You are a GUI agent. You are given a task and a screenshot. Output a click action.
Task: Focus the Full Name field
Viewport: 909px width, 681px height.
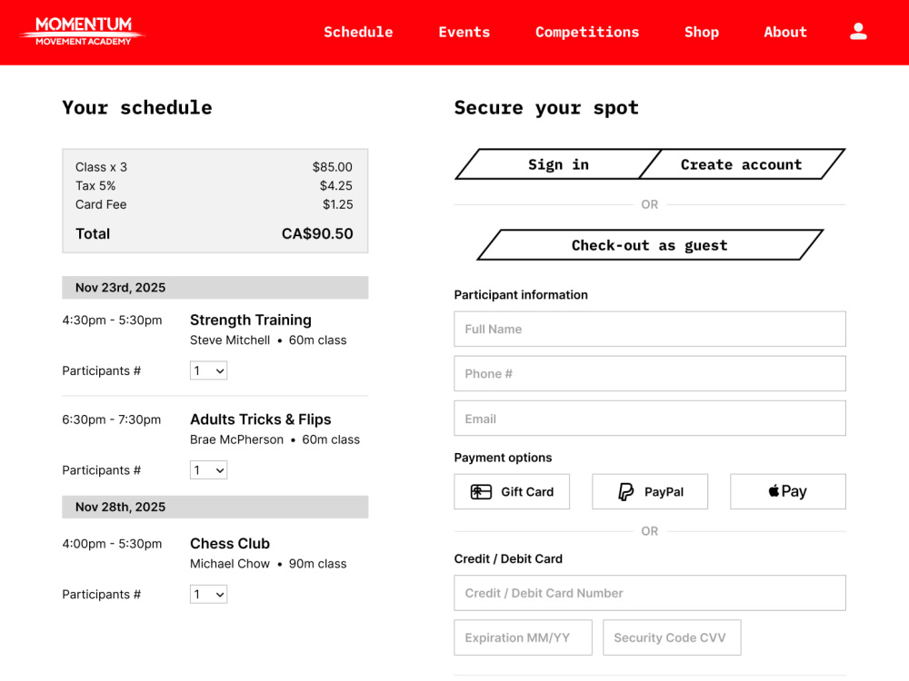649,329
